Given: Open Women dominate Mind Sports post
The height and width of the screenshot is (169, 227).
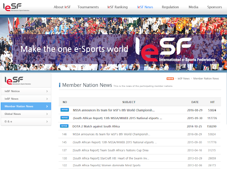Looking at the screenshot, I should click(x=106, y=165).
